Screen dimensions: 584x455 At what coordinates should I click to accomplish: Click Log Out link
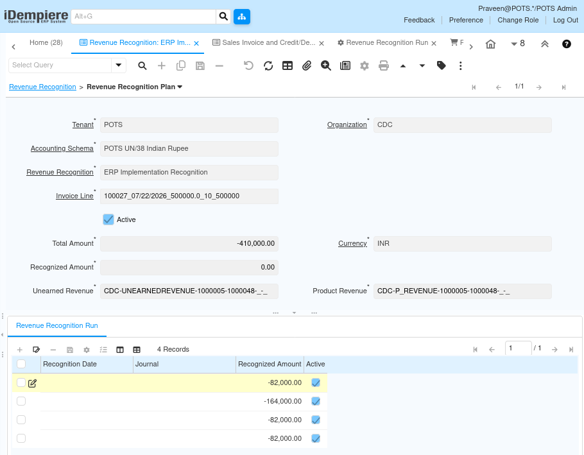[x=565, y=20]
